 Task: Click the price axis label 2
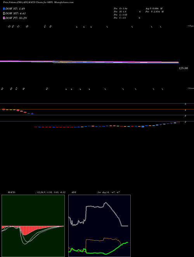pyautogui.click(x=185, y=122)
